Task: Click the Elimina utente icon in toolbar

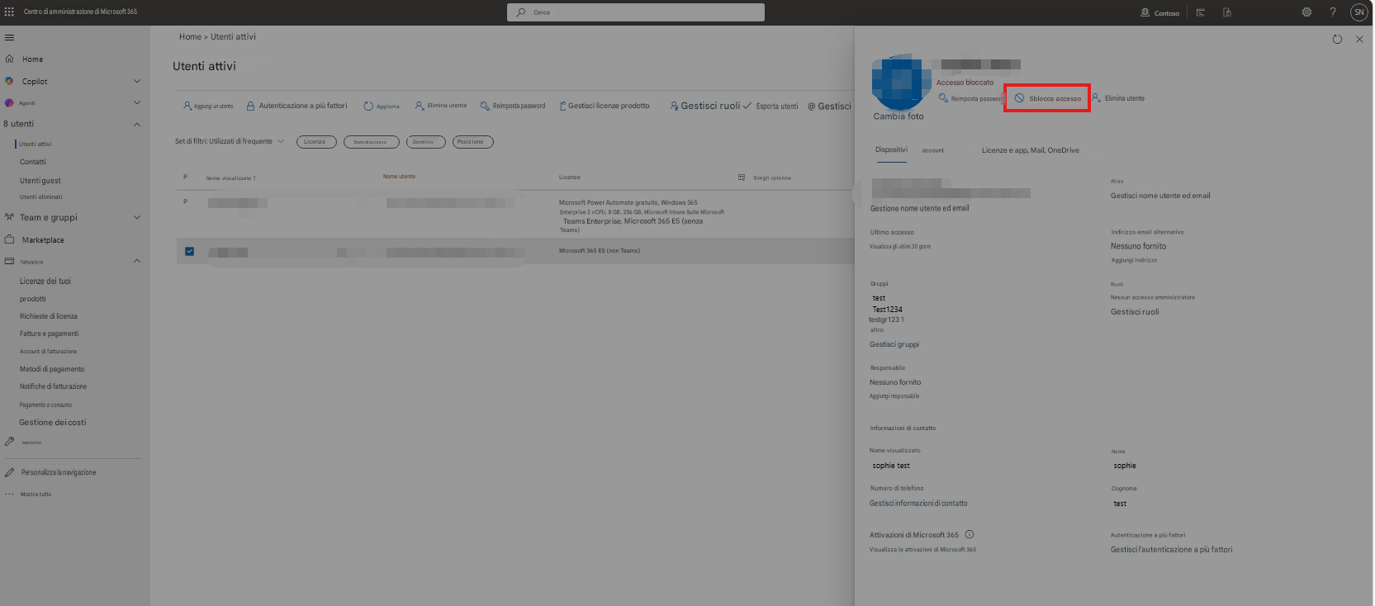Action: 420,106
